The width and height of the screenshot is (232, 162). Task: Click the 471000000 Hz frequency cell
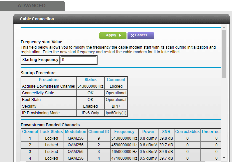[124, 158]
